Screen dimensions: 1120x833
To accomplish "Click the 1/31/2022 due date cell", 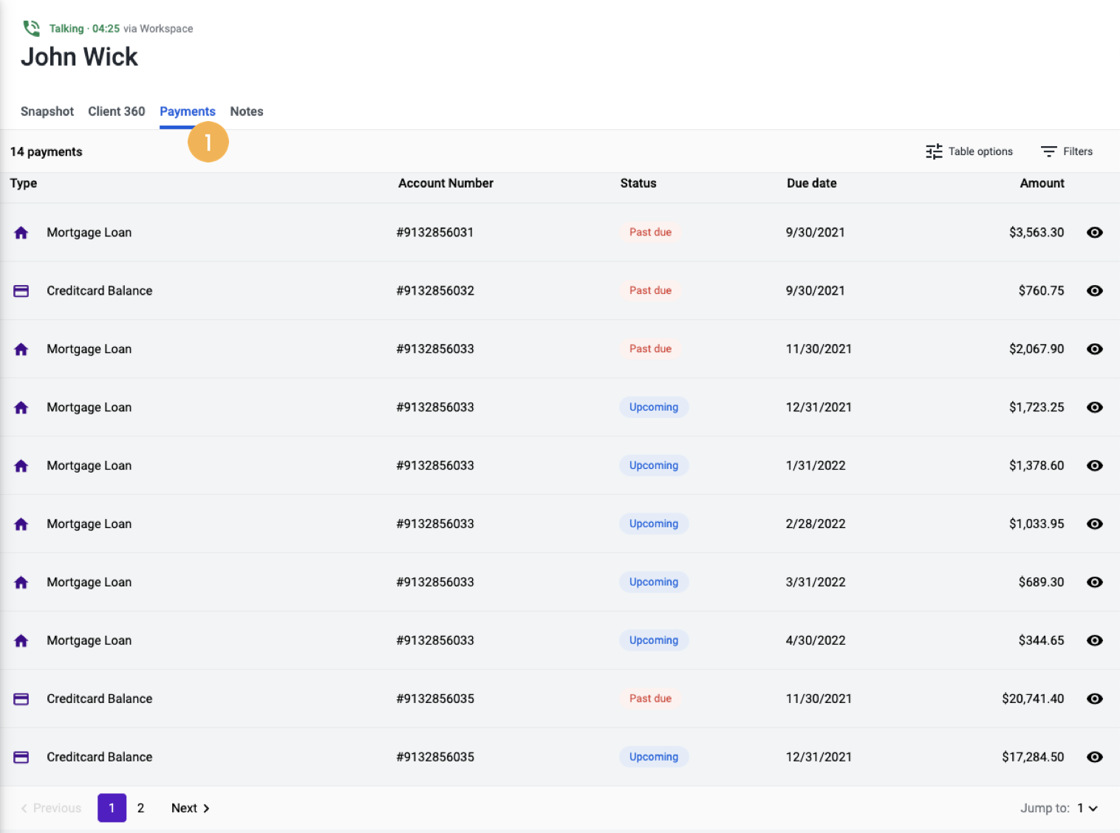I will point(816,466).
